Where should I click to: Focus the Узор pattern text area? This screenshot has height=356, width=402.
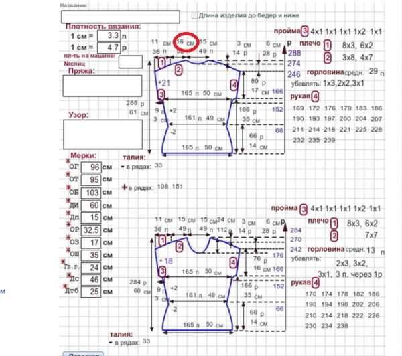(102, 133)
